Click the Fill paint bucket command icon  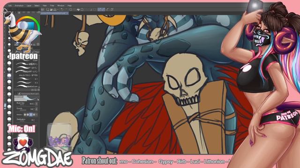point(78,9)
